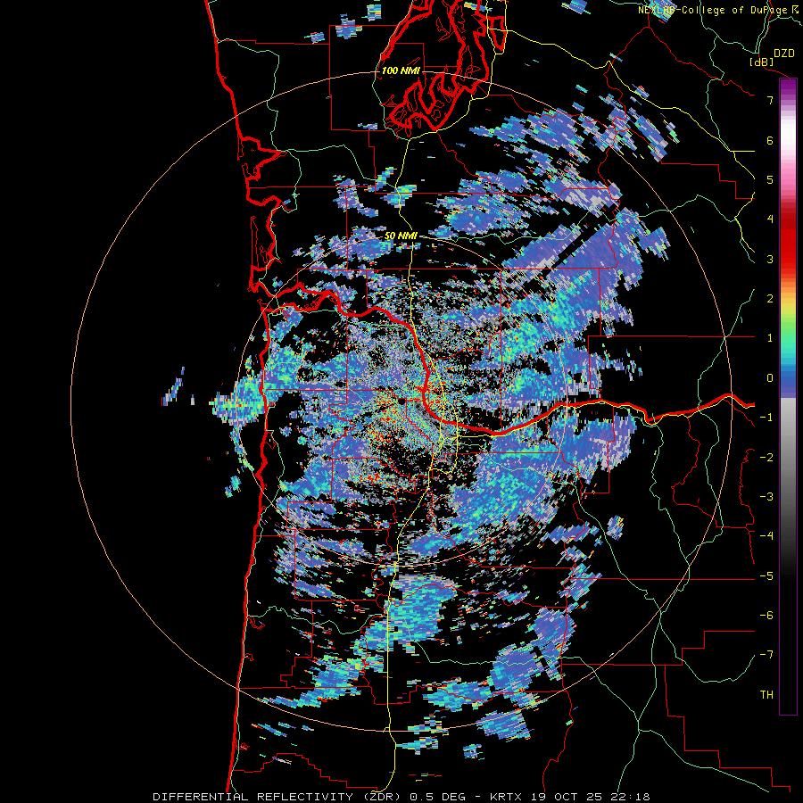Click the color scale value 7
The width and height of the screenshot is (803, 803).
point(770,100)
